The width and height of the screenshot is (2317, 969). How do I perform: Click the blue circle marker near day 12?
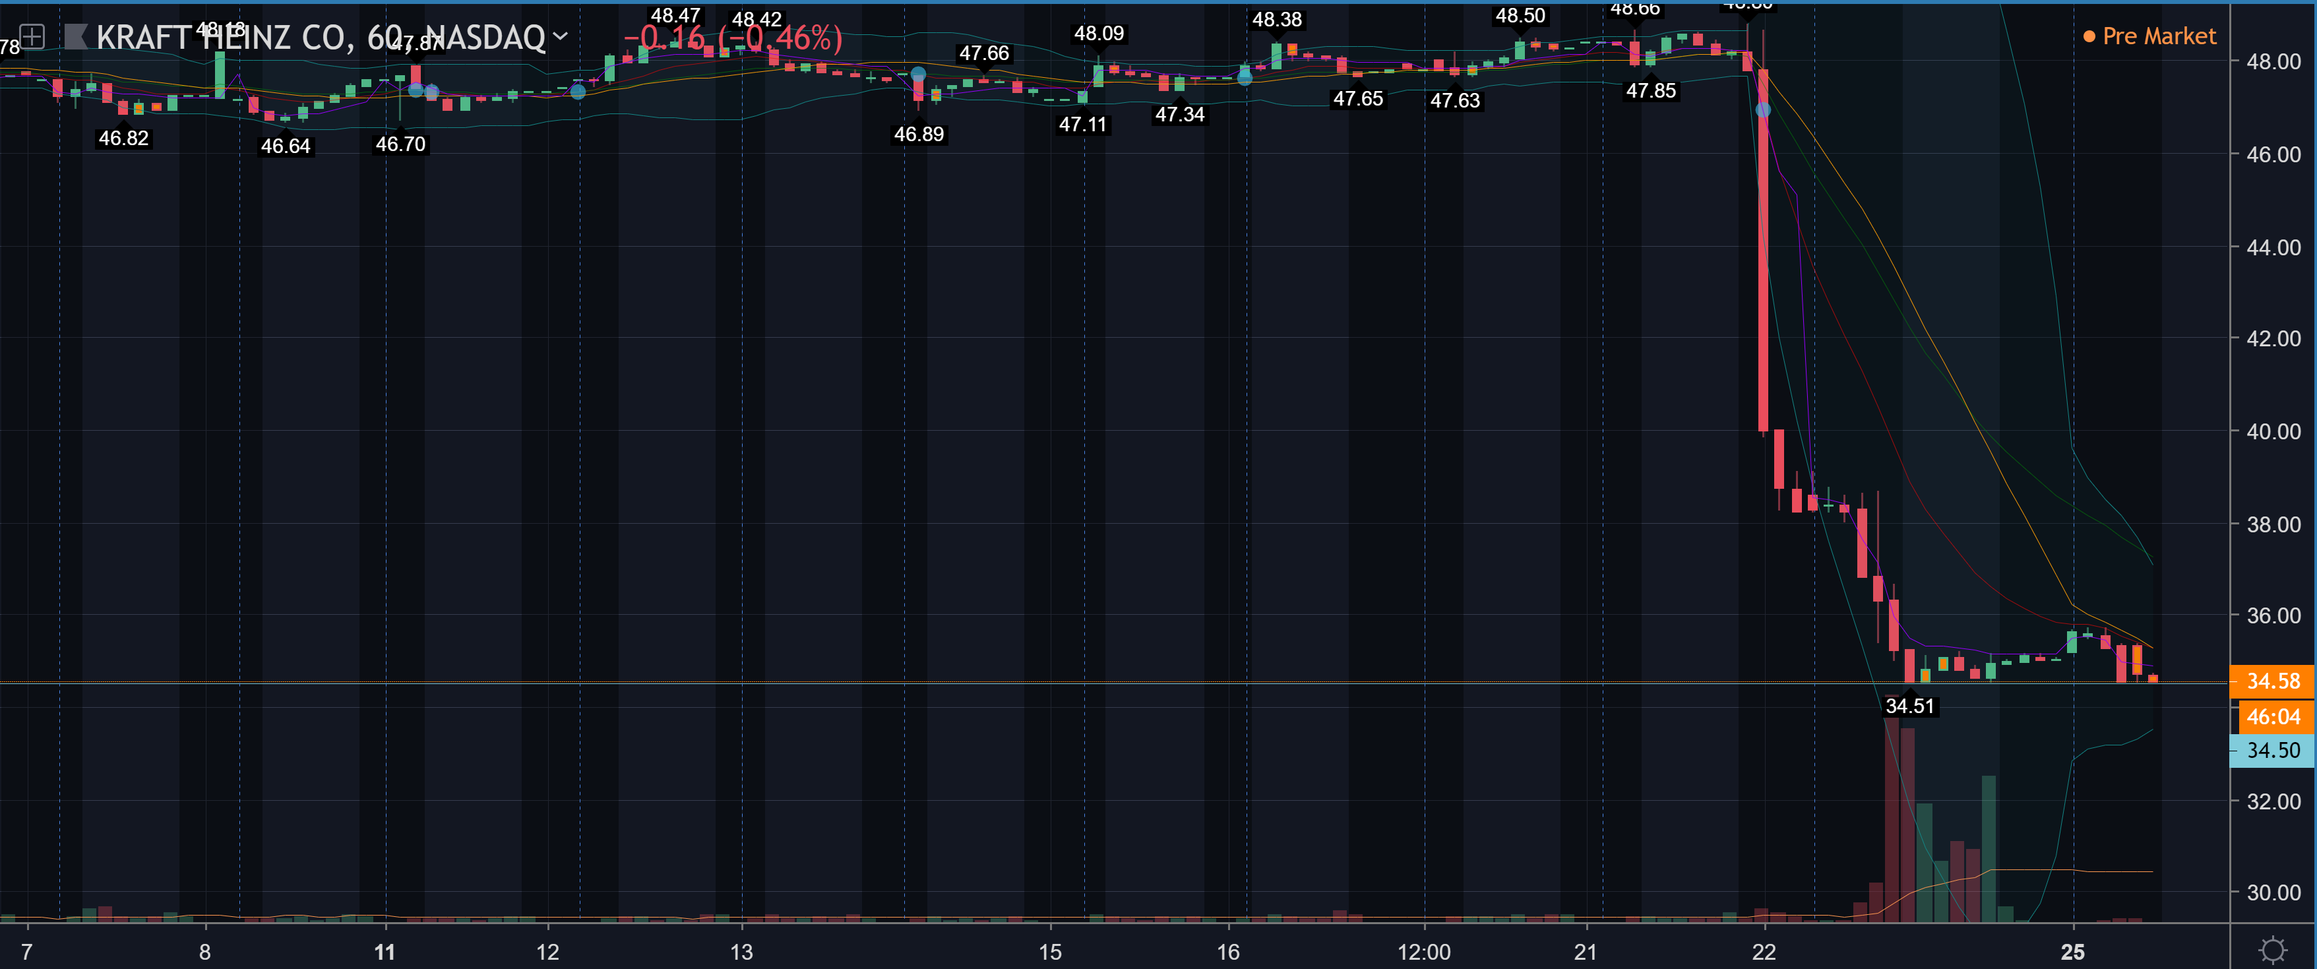point(578,92)
